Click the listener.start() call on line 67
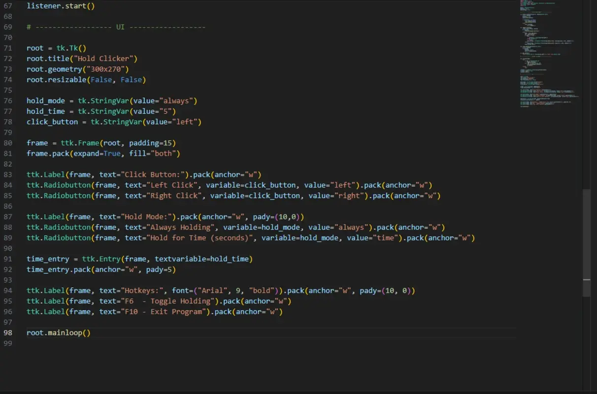This screenshot has height=394, width=597. click(x=59, y=5)
